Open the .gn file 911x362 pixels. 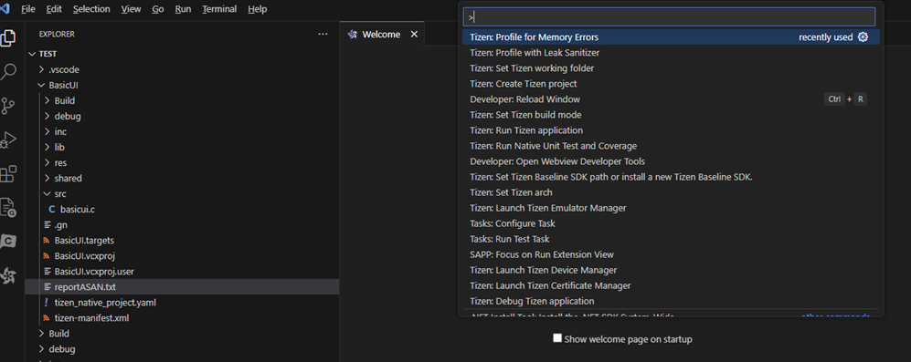pos(61,225)
